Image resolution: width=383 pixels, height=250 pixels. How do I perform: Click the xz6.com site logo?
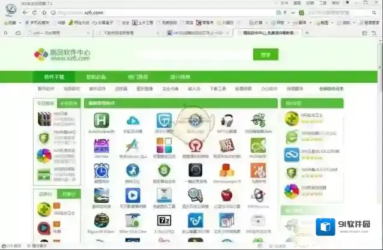click(x=62, y=55)
